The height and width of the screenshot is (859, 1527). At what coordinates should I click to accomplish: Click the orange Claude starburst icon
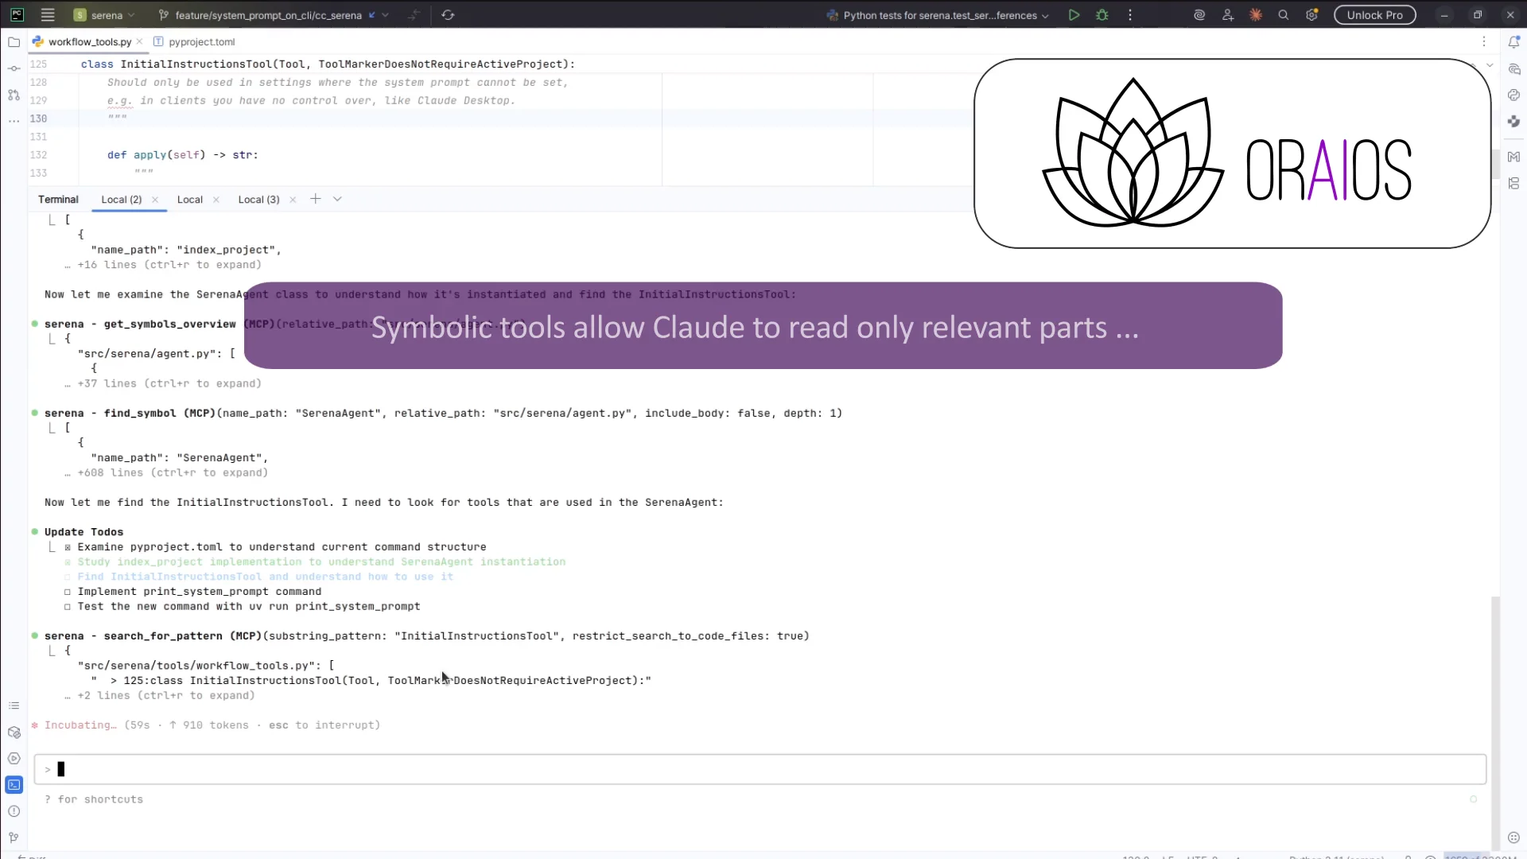click(1256, 15)
